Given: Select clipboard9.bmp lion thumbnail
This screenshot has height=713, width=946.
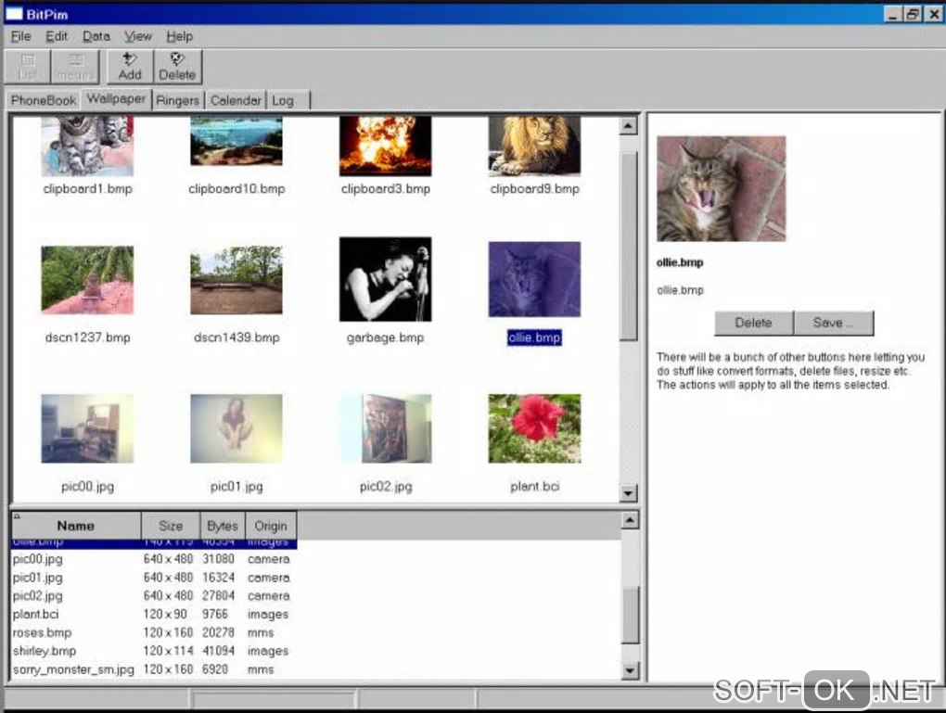Looking at the screenshot, I should [x=534, y=146].
